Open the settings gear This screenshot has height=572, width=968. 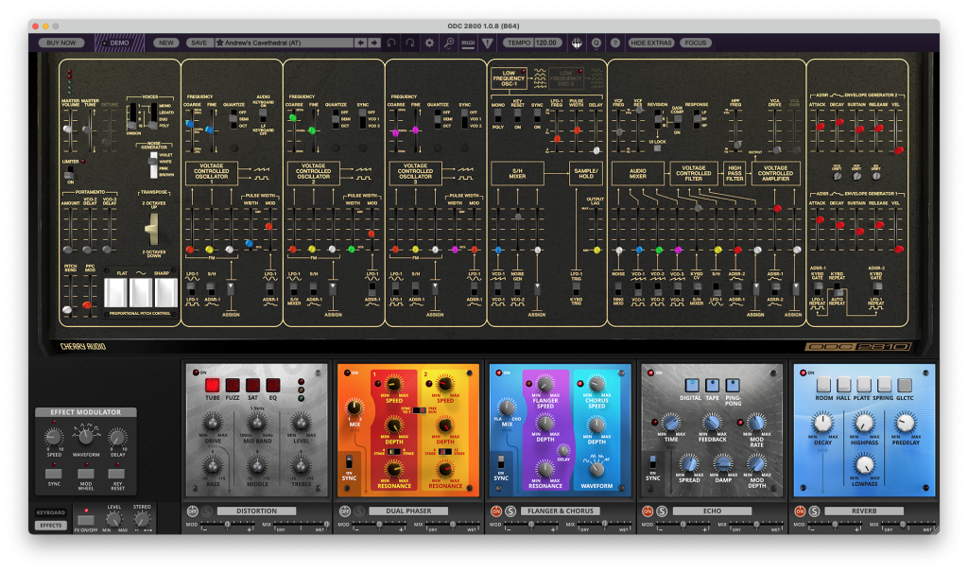click(x=430, y=43)
